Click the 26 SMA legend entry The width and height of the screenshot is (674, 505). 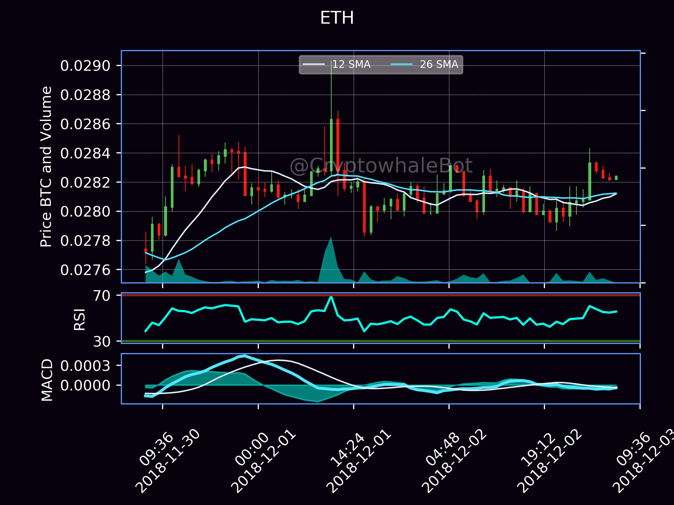[x=424, y=64]
